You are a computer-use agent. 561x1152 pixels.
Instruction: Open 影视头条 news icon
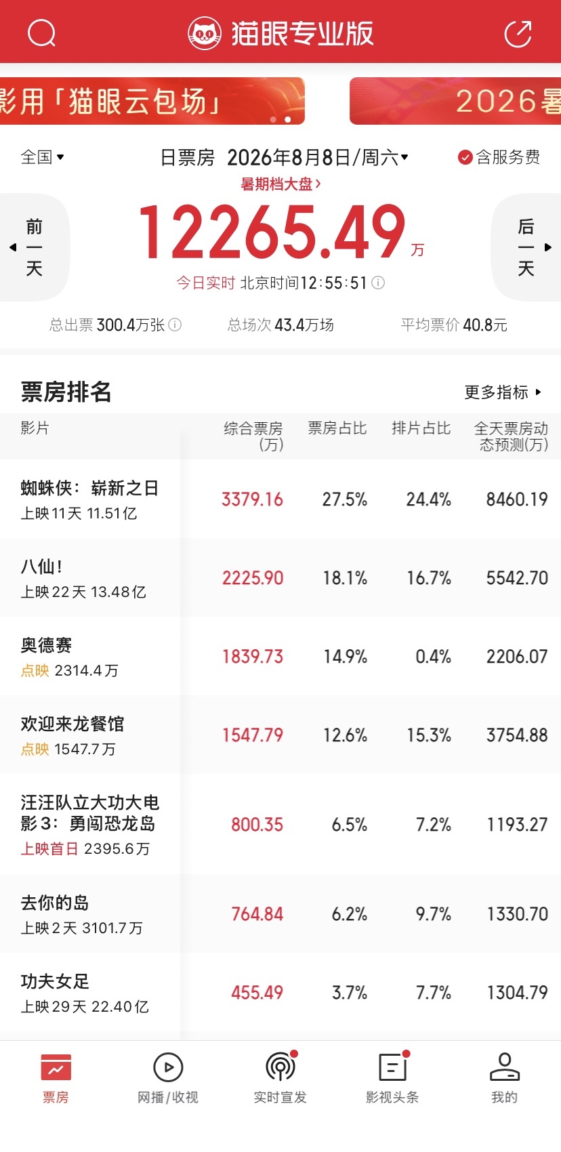[x=393, y=1067]
